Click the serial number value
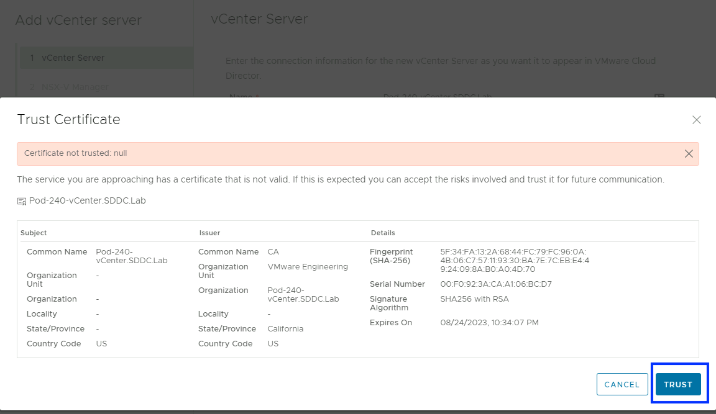The height and width of the screenshot is (414, 716). (495, 284)
